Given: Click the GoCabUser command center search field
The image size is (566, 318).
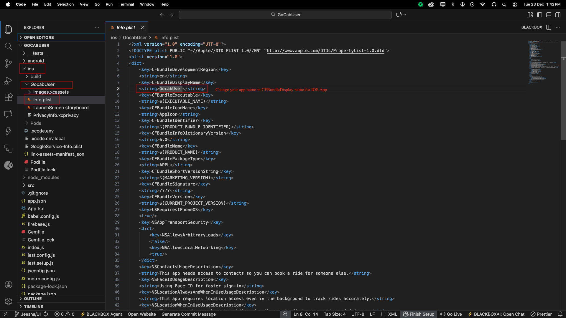Looking at the screenshot, I should (285, 15).
